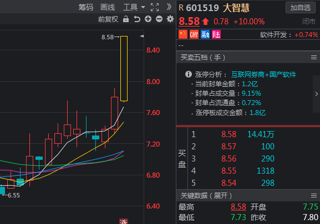
Task: Click the 封单占成交量 9.15% value
Action: click(251, 93)
